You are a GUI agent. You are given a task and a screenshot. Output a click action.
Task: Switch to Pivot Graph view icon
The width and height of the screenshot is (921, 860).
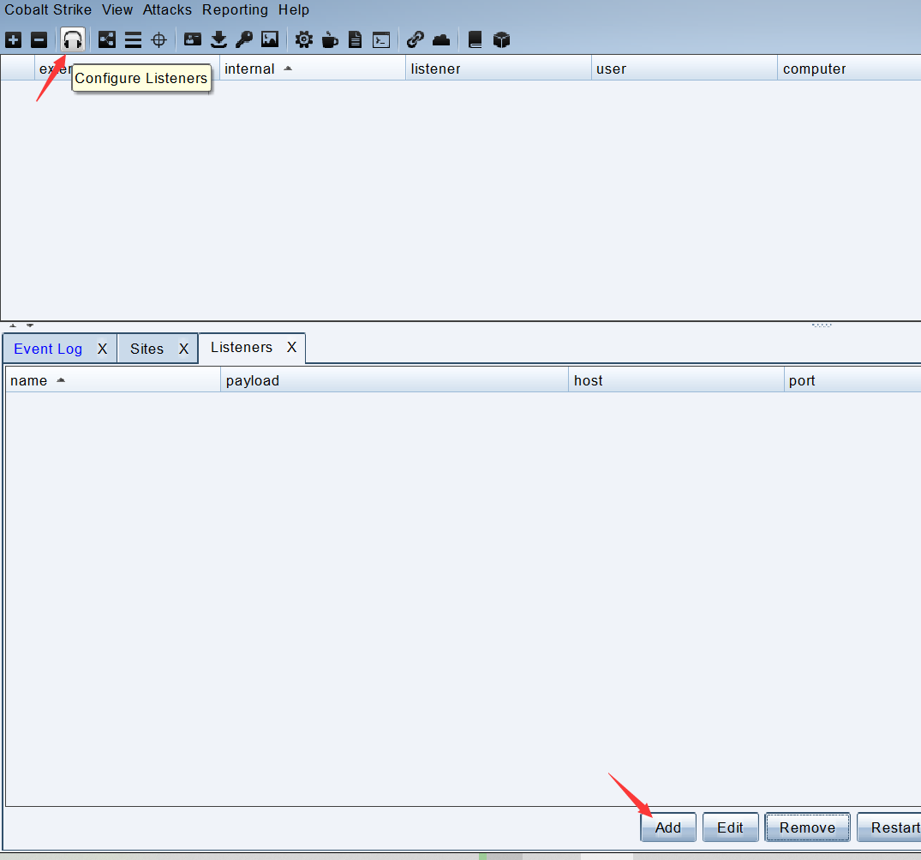(x=106, y=40)
